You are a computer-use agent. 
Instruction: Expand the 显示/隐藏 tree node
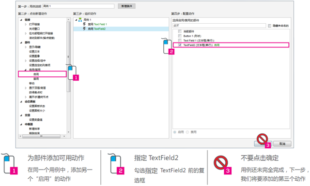(26, 47)
